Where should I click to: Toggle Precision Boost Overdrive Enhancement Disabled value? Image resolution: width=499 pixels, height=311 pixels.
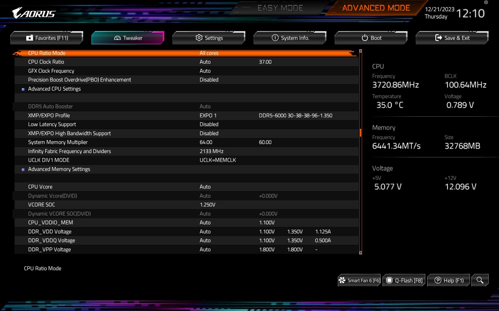click(x=209, y=80)
